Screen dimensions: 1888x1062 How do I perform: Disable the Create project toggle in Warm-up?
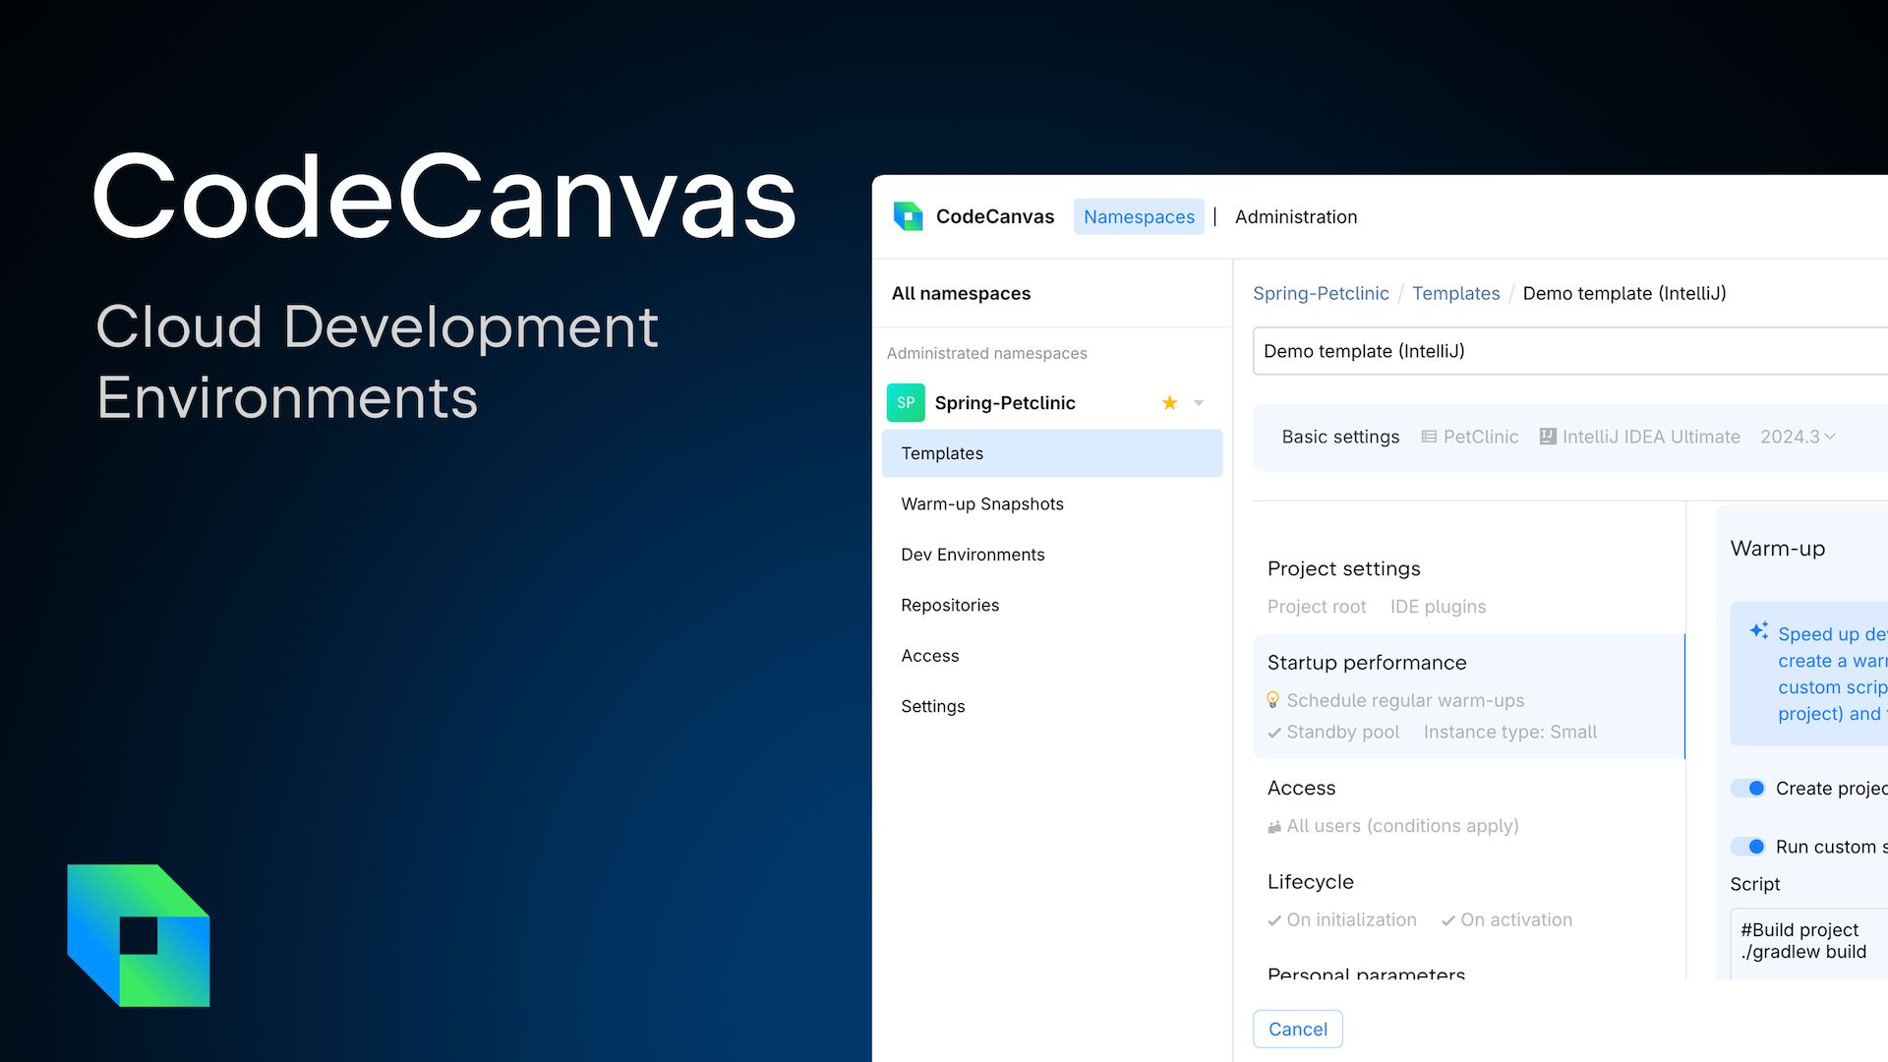point(1748,788)
